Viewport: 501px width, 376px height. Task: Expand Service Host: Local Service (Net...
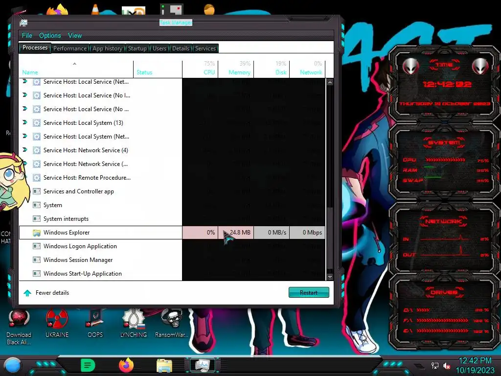[x=25, y=82]
